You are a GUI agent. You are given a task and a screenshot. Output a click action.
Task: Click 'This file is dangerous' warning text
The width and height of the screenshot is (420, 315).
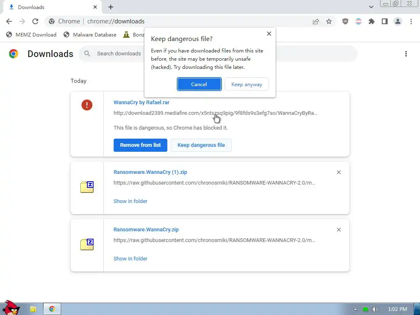(x=171, y=128)
